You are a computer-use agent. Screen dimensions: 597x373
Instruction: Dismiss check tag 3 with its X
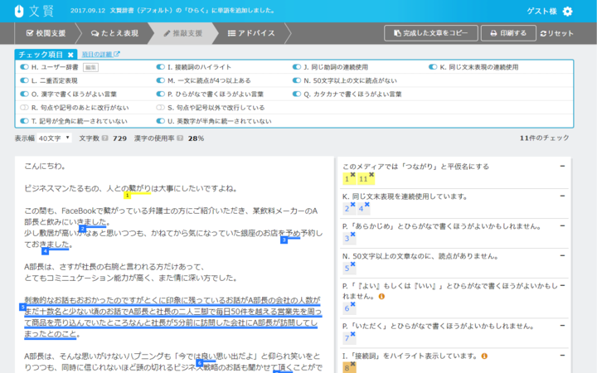point(353,235)
